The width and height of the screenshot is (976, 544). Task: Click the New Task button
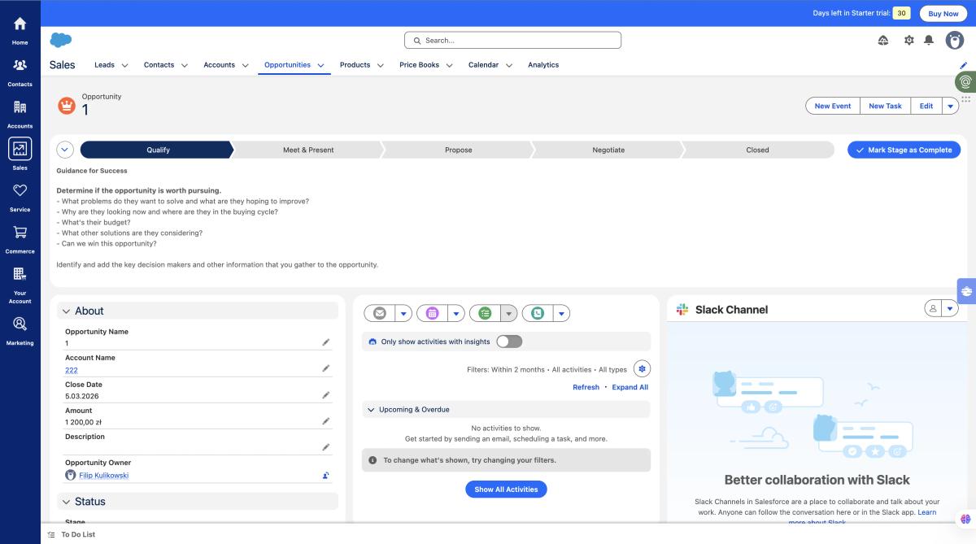click(x=885, y=106)
